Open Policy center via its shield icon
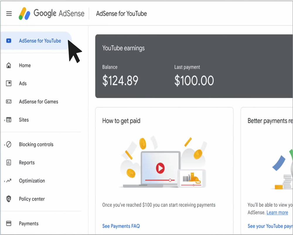The image size is (293, 235). point(9,199)
